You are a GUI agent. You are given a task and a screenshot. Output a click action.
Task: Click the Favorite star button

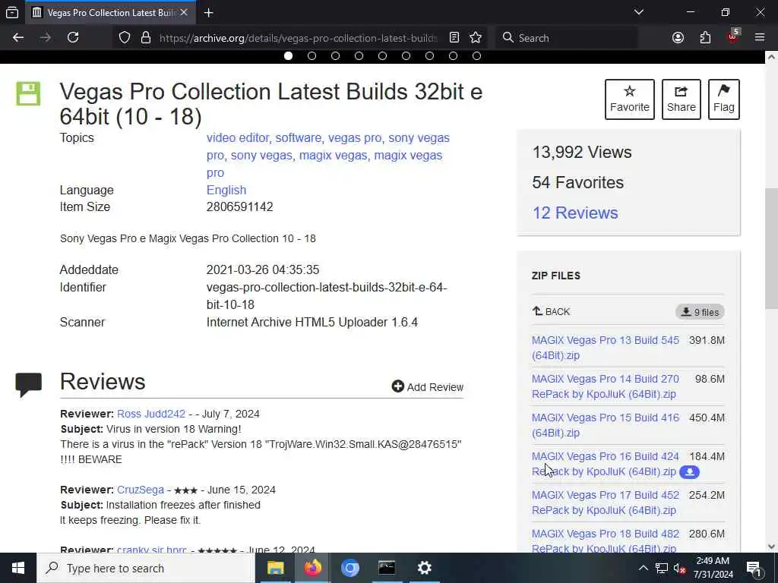click(630, 99)
